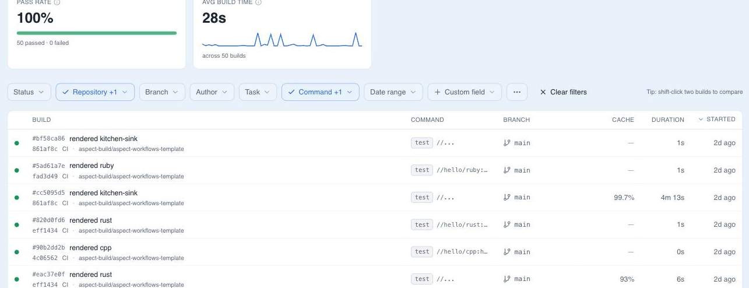This screenshot has height=288, width=749.
Task: Click the branch icon in the #cc5095d5 row
Action: 507,197
